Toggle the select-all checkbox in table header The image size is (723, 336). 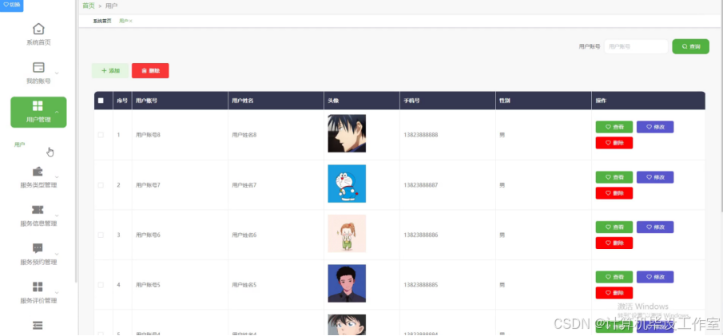[x=101, y=101]
